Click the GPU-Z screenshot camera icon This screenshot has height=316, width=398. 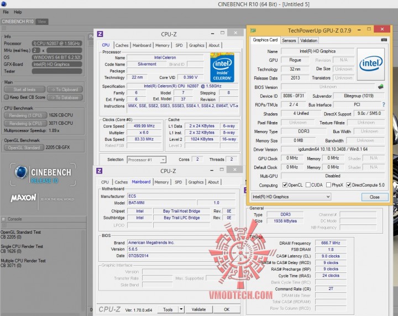384,40
